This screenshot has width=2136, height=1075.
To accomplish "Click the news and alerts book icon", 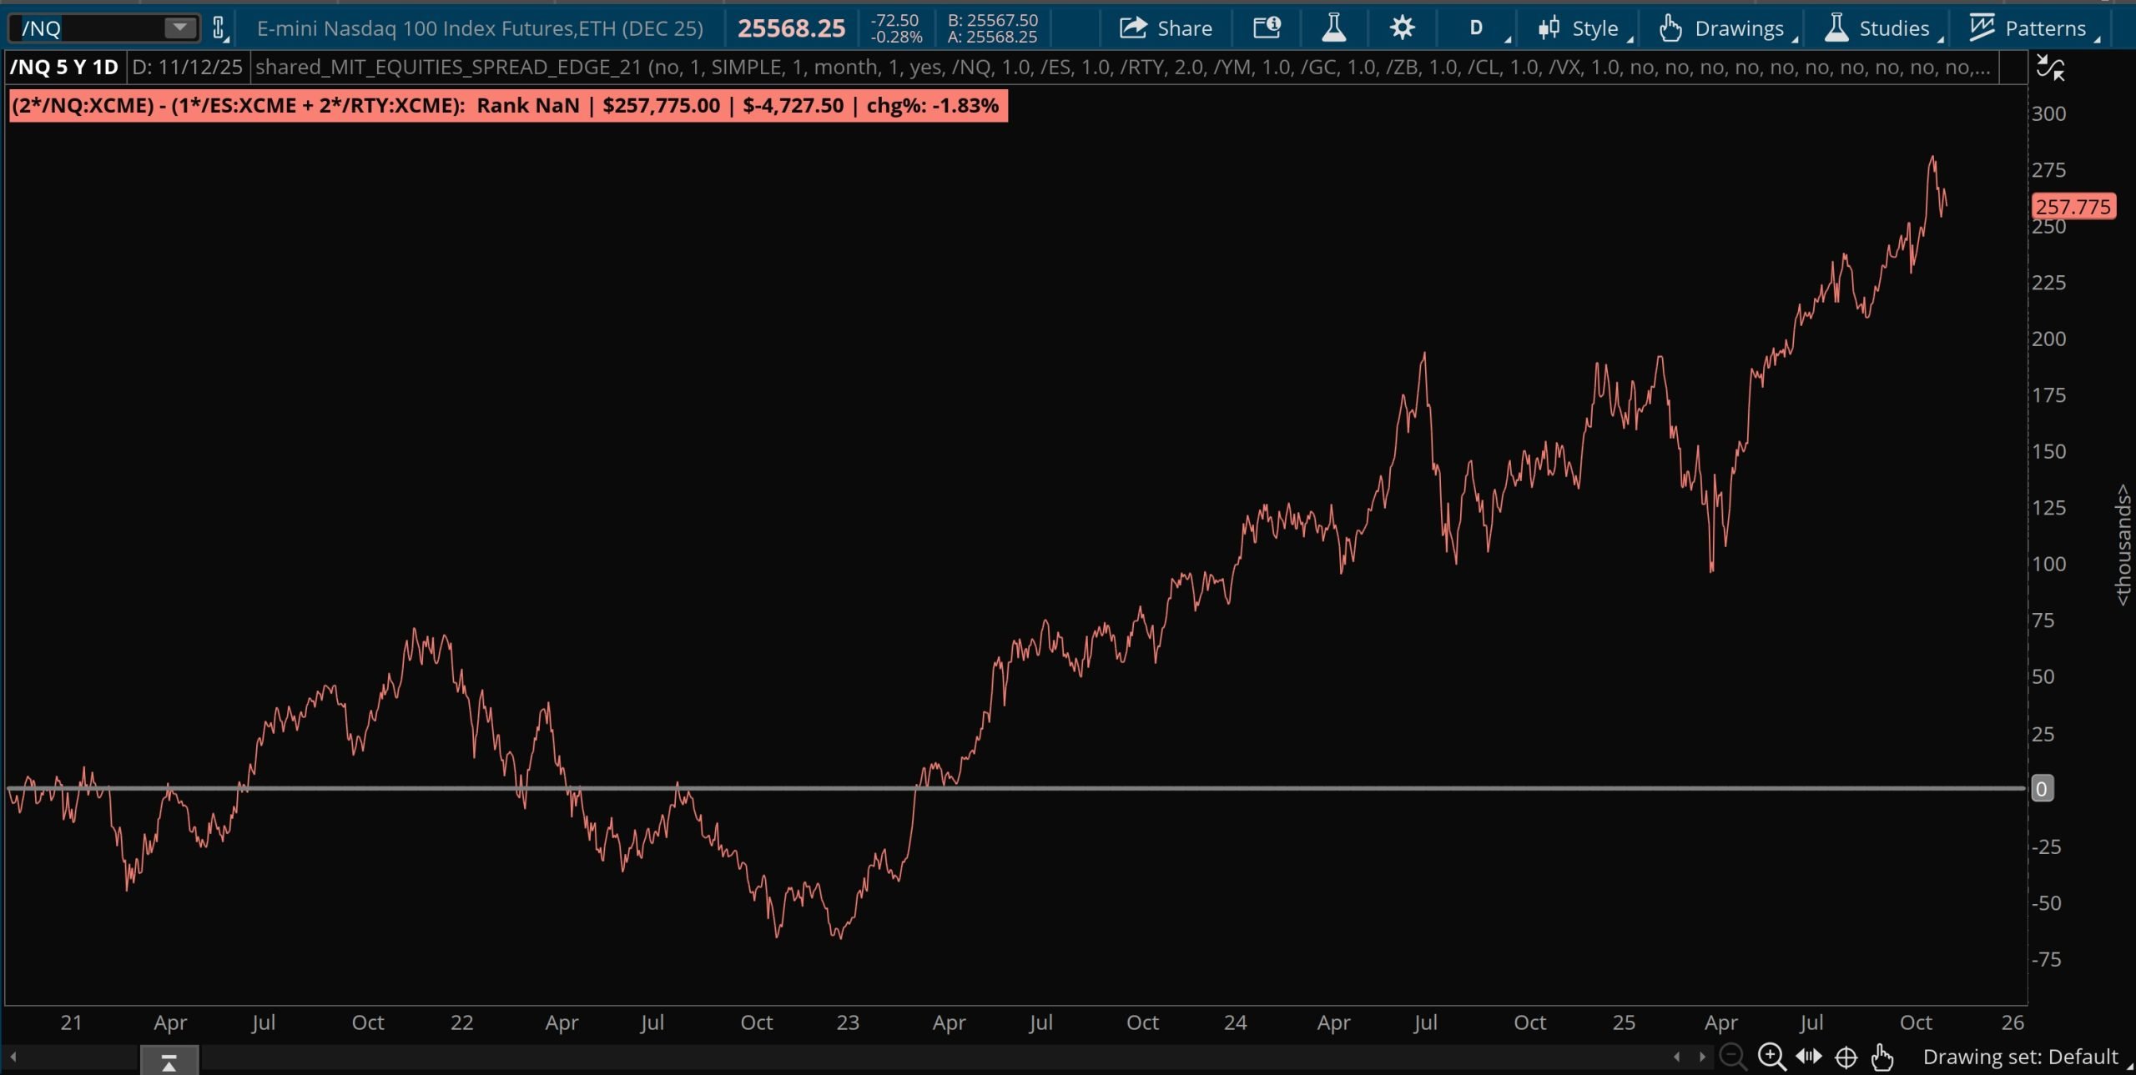I will (x=1267, y=28).
